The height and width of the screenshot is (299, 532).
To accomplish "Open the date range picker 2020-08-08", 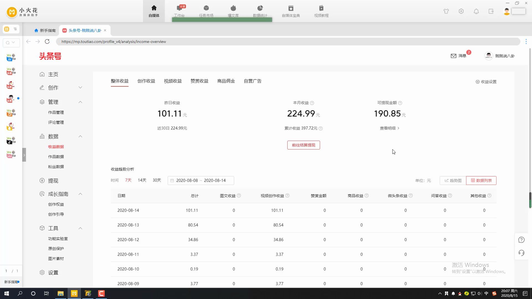I will [201, 181].
